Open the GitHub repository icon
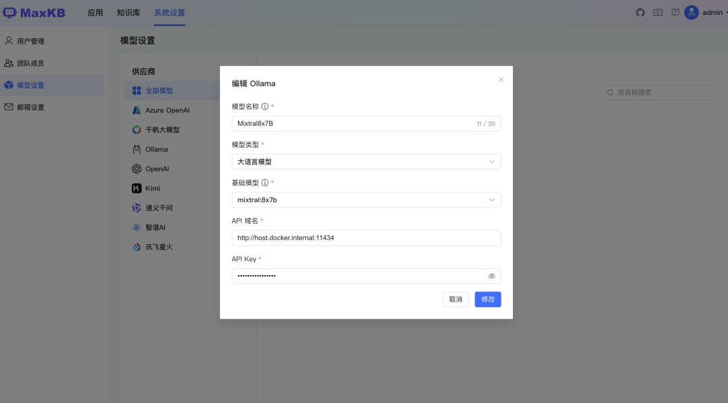Viewport: 728px width, 403px height. [x=640, y=12]
